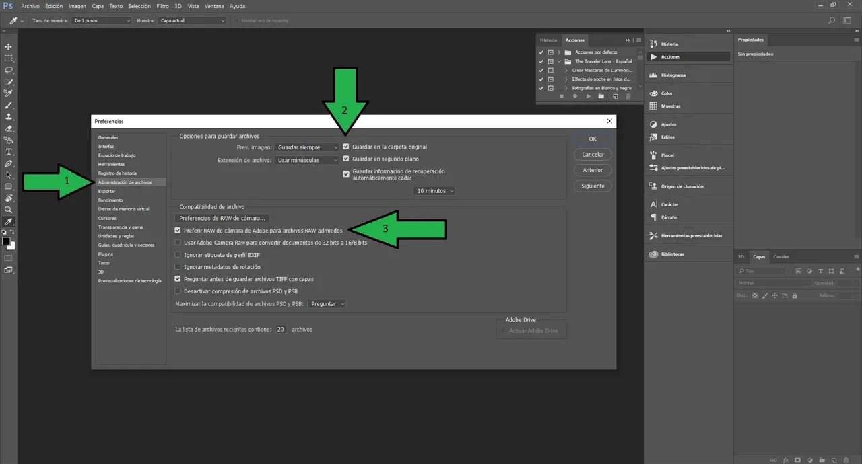Image resolution: width=862 pixels, height=464 pixels.
Task: Select the Zoom magnifier tool
Action: click(x=9, y=210)
